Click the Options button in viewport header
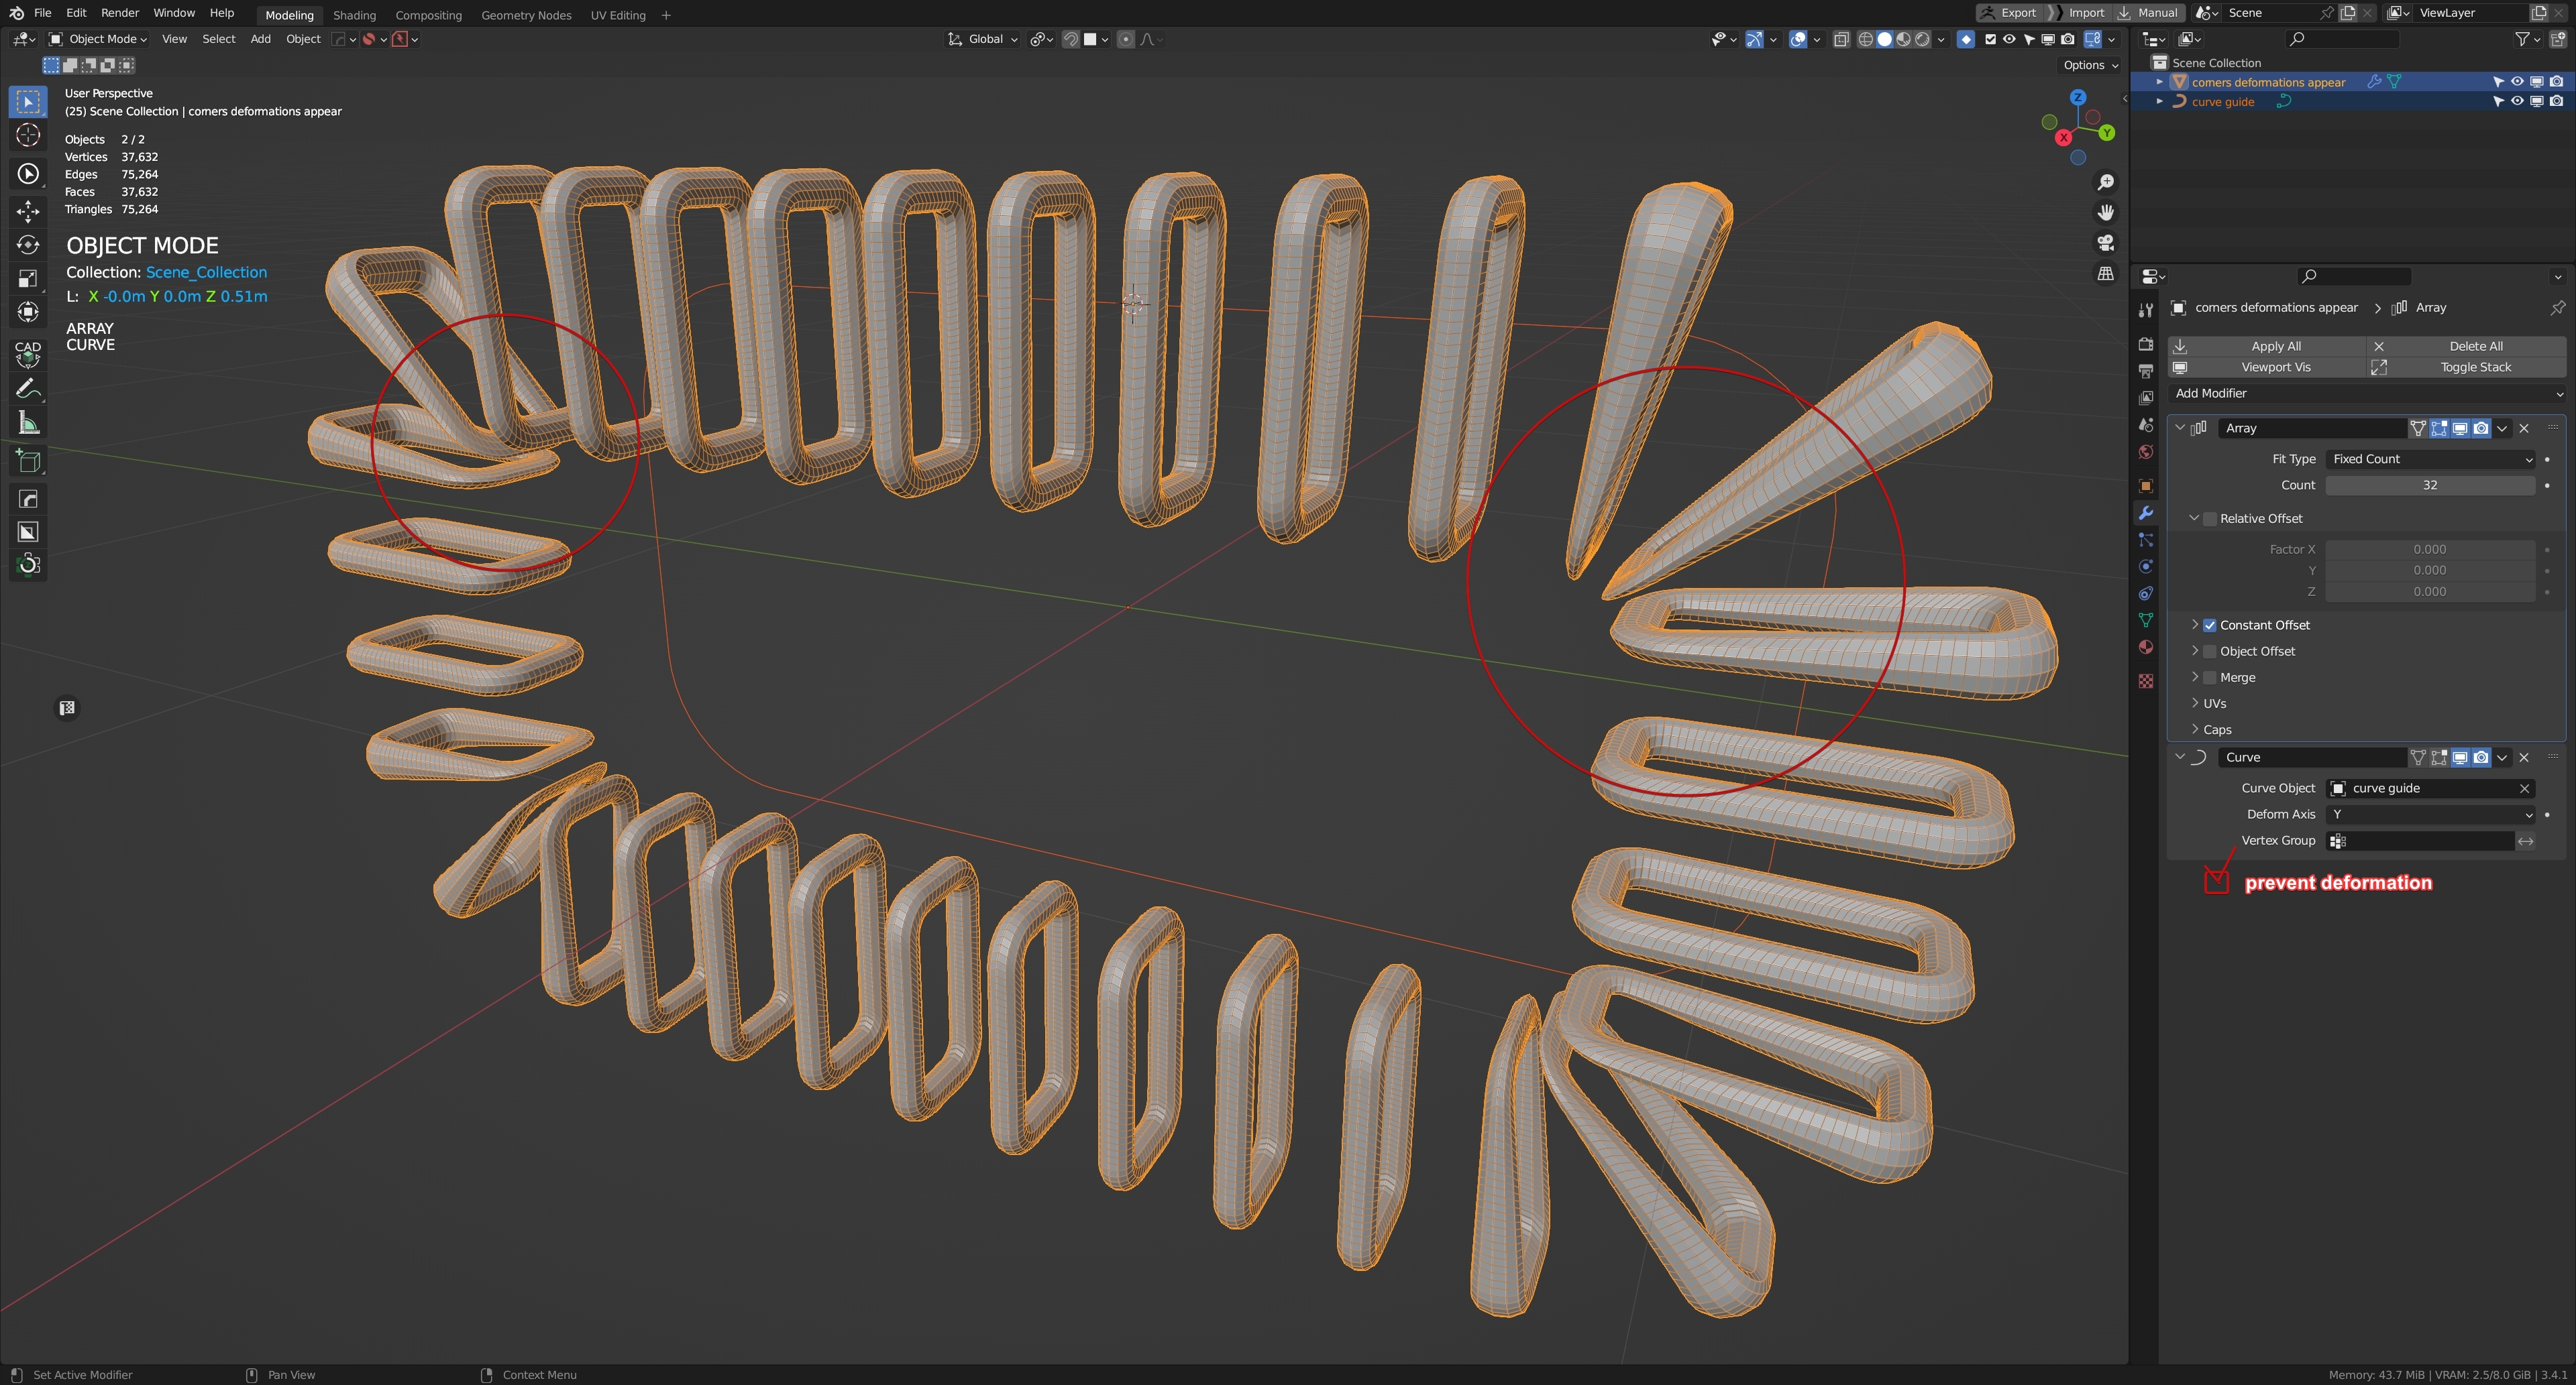The height and width of the screenshot is (1385, 2576). pos(2090,65)
